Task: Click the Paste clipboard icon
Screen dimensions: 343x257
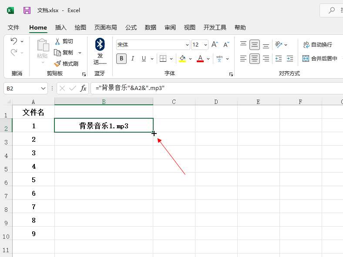Action: pyautogui.click(x=43, y=45)
